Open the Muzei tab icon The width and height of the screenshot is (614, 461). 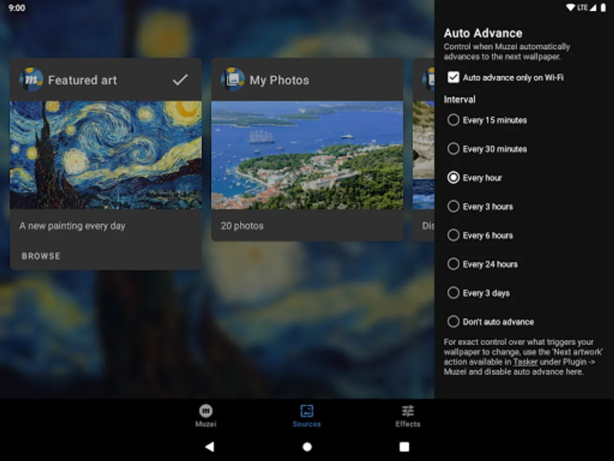[206, 410]
